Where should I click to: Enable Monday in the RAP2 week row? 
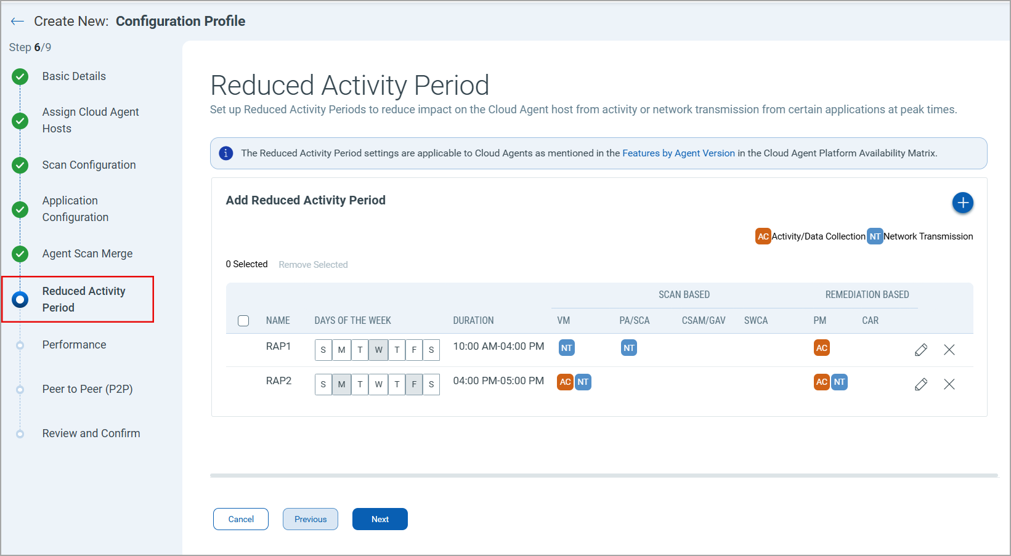pyautogui.click(x=341, y=384)
